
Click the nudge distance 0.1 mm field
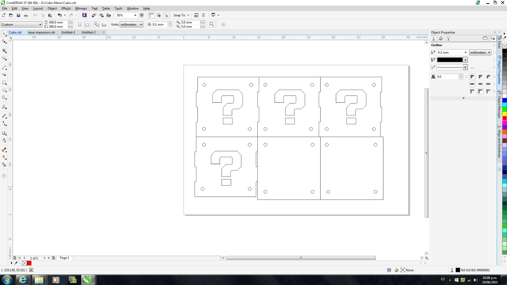[x=159, y=25]
